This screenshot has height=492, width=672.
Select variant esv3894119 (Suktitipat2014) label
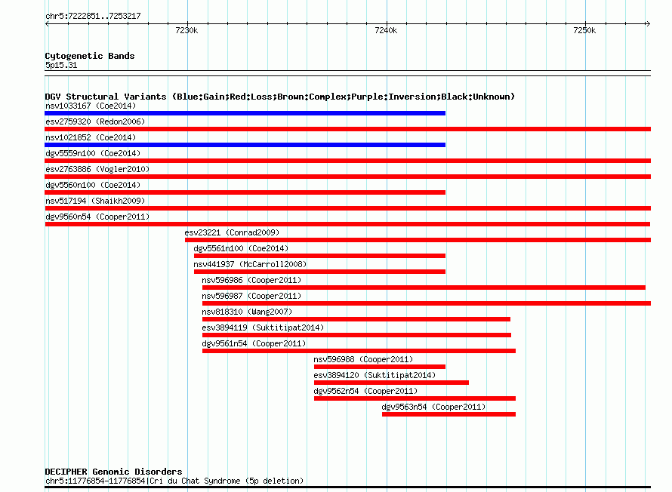263,327
